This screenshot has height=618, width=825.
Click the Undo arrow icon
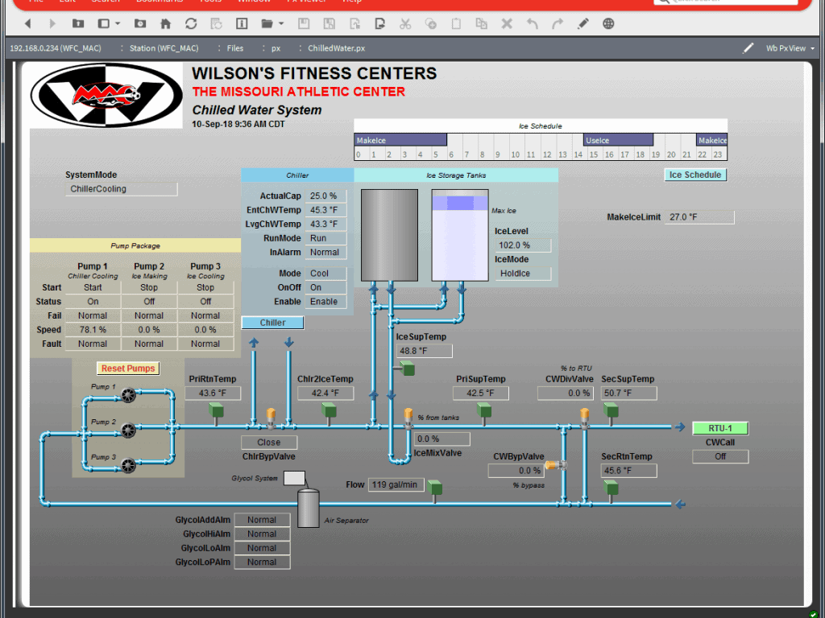533,23
